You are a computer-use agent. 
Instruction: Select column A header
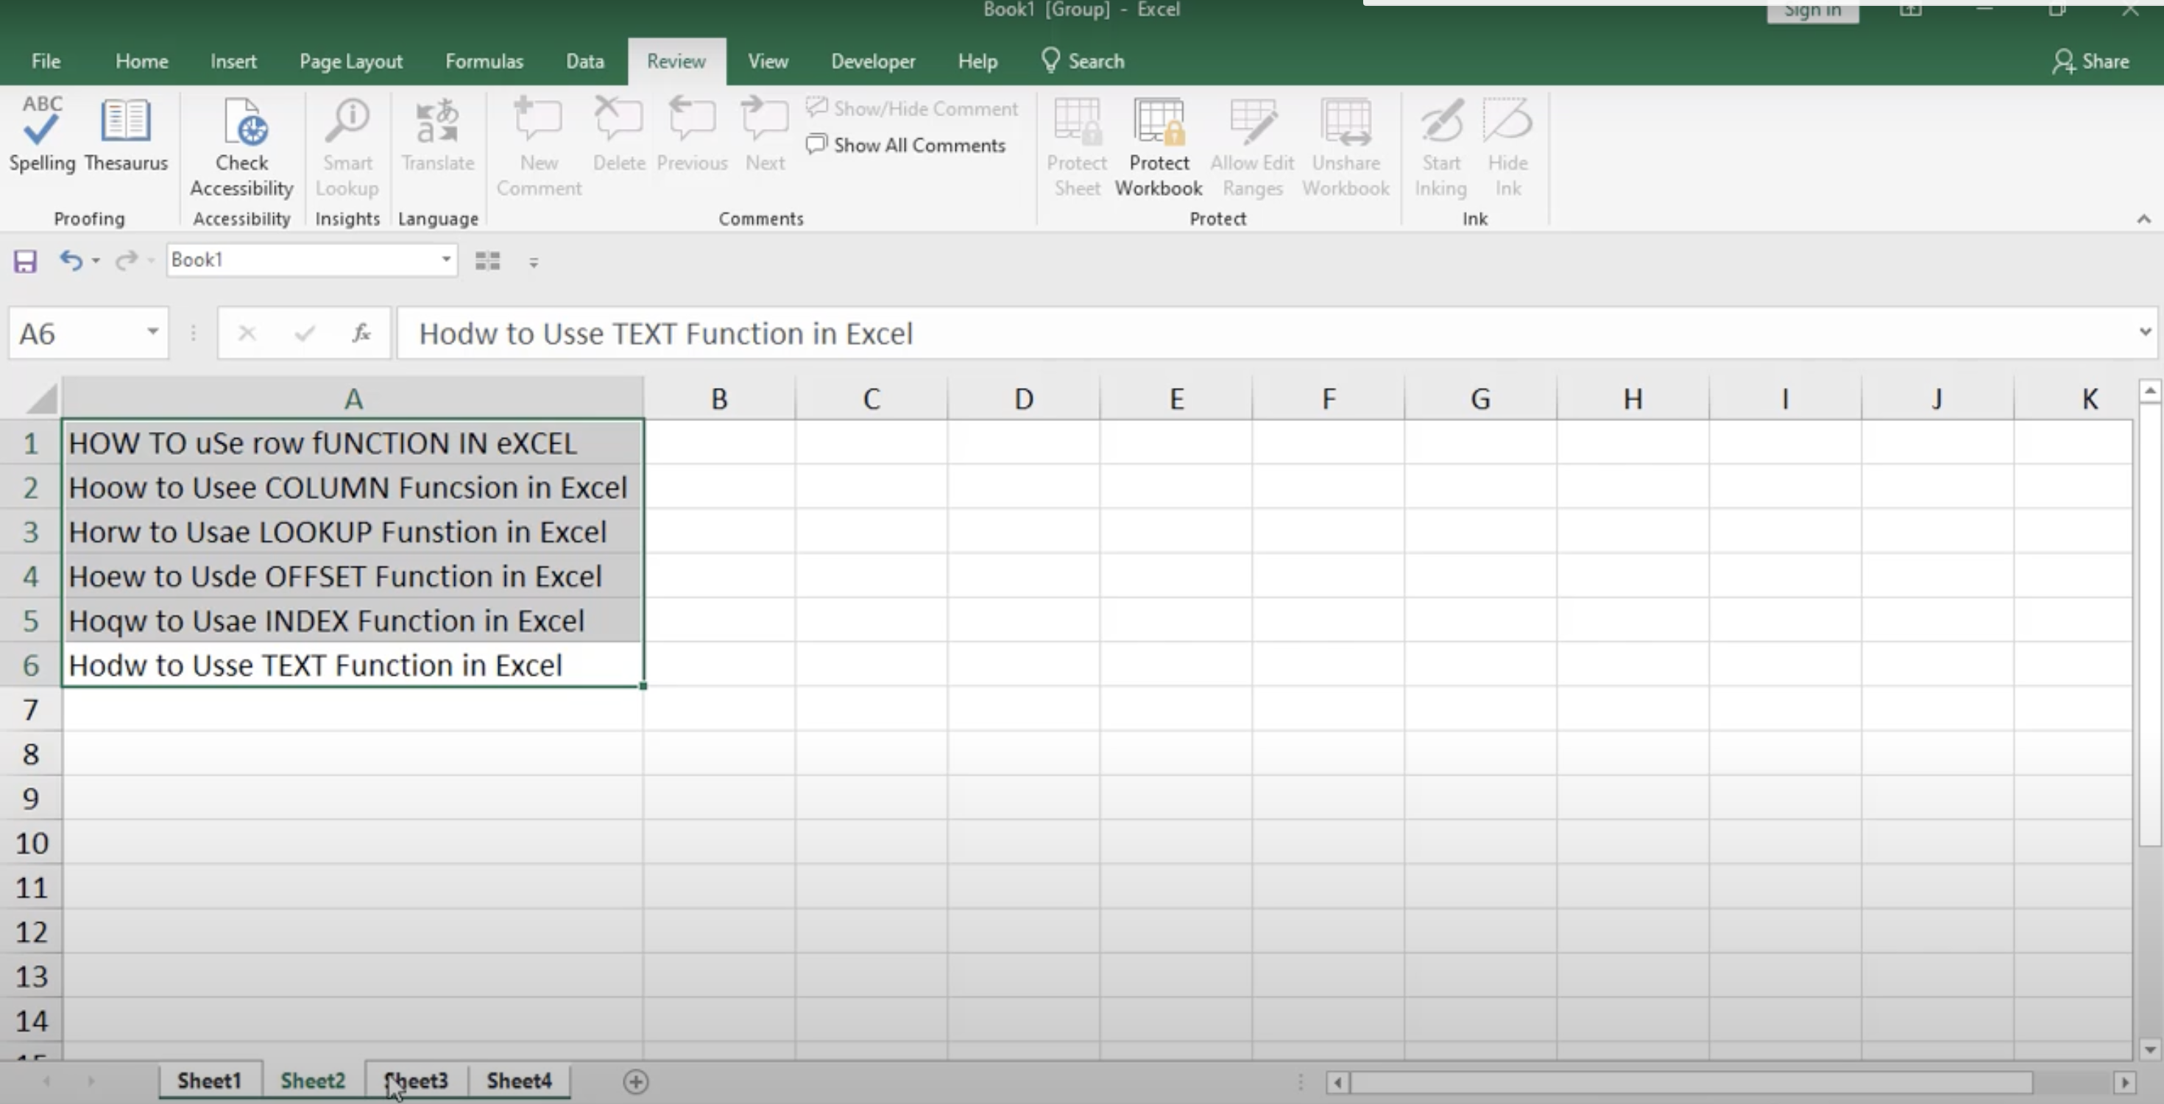tap(353, 398)
